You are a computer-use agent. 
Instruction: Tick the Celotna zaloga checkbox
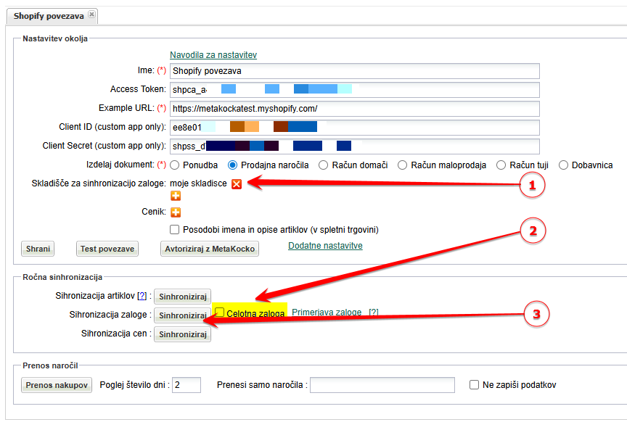220,312
